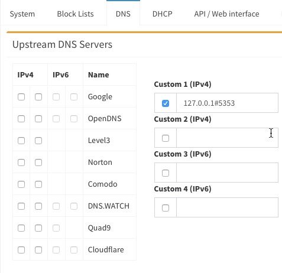Check Level3's first IPv4 checkbox
Viewport: 282px width, 273px height.
click(x=21, y=141)
